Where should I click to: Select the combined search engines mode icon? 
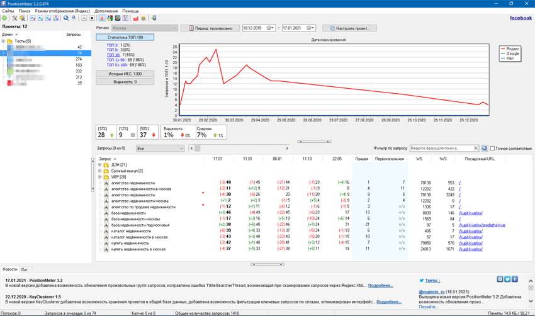[x=125, y=18]
